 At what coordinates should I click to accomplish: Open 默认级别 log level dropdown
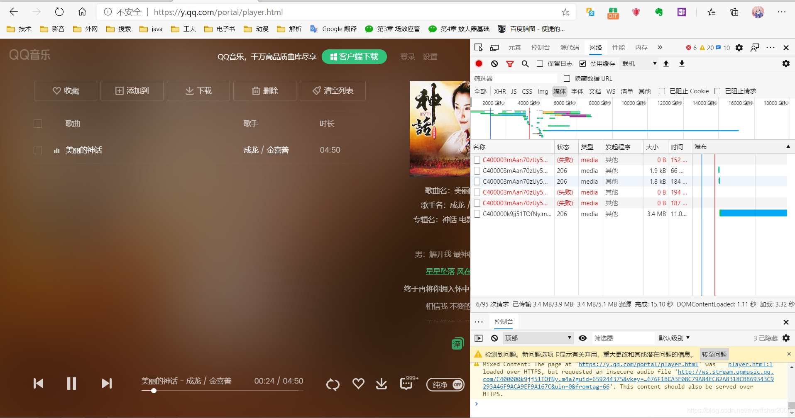[674, 338]
